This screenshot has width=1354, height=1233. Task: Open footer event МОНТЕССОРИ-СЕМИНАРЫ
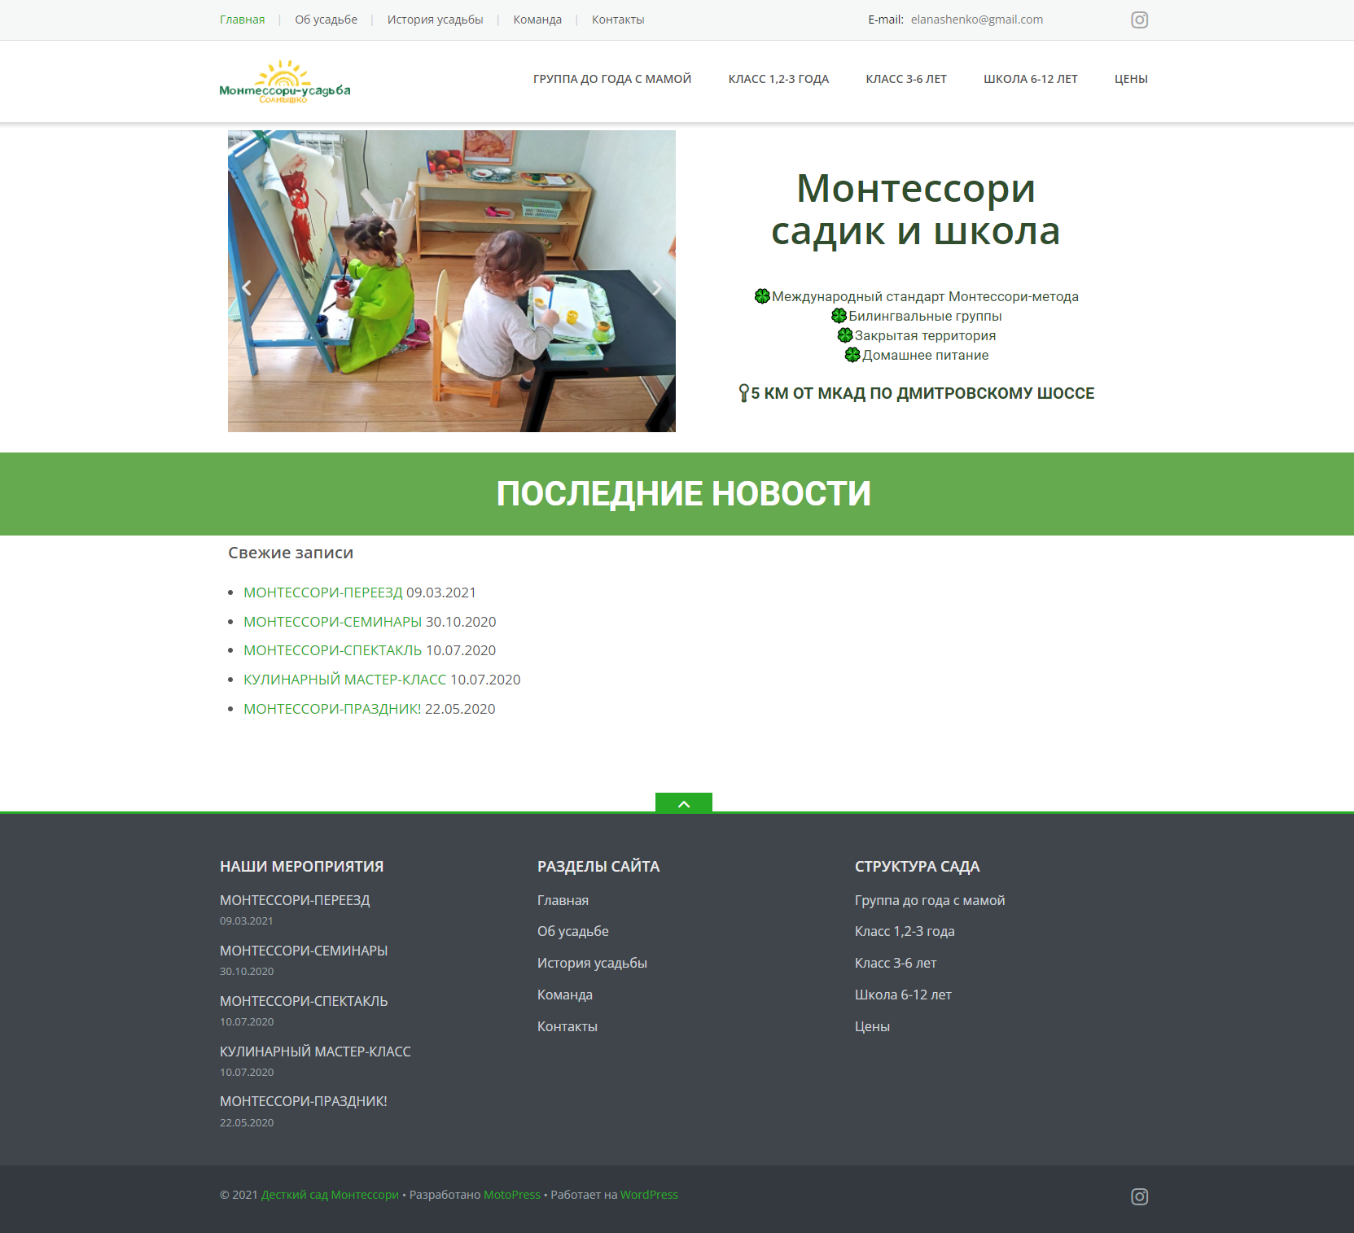tap(304, 951)
